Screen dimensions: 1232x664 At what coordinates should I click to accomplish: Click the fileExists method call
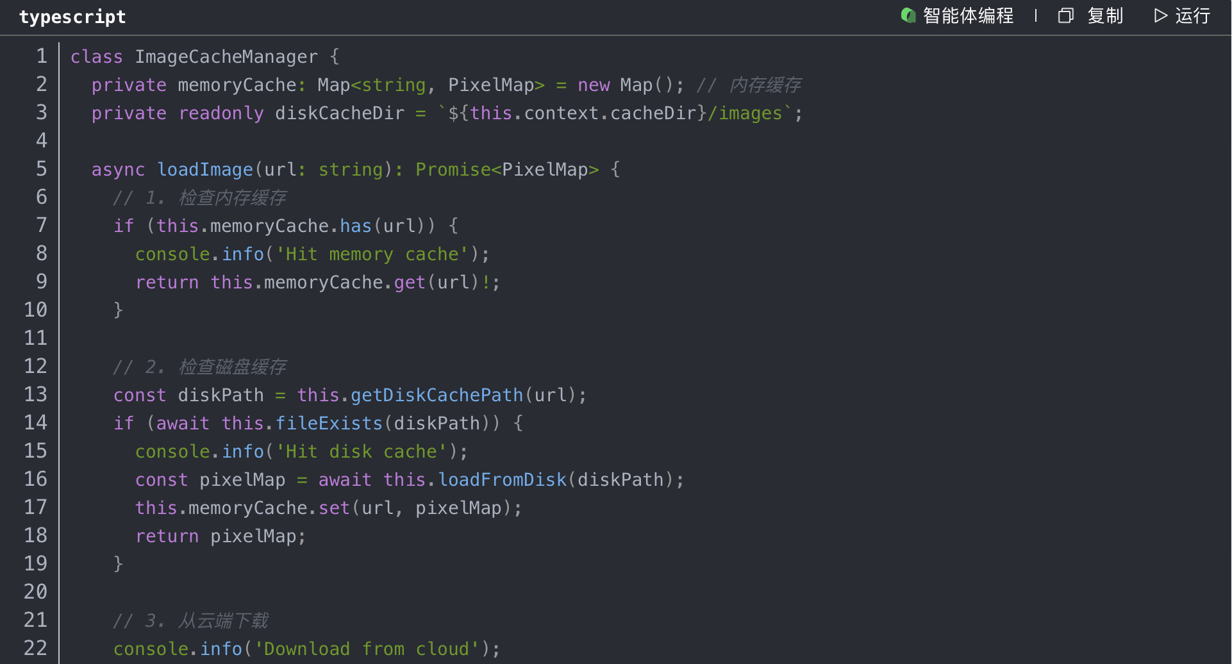pos(329,424)
